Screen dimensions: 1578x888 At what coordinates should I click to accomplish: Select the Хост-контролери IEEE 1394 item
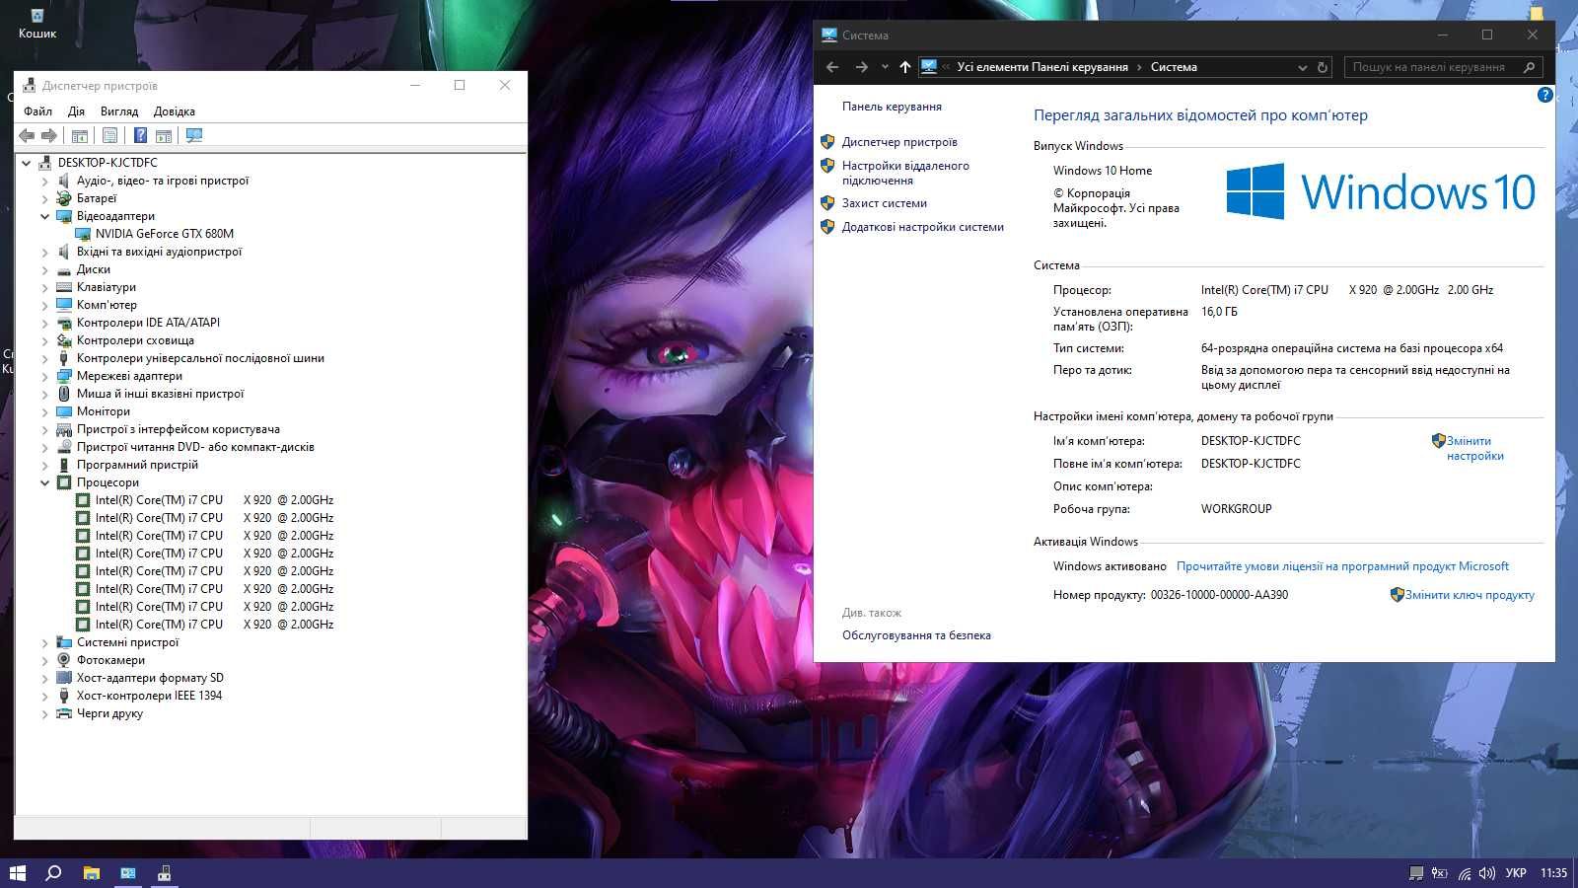tap(149, 696)
